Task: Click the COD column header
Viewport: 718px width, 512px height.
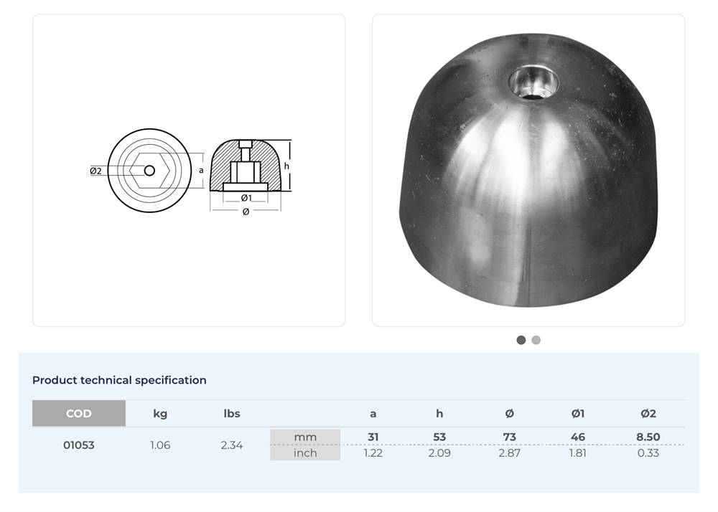Action: (x=79, y=414)
